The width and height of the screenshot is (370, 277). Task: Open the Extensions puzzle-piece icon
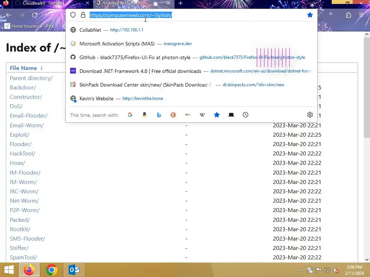(349, 15)
